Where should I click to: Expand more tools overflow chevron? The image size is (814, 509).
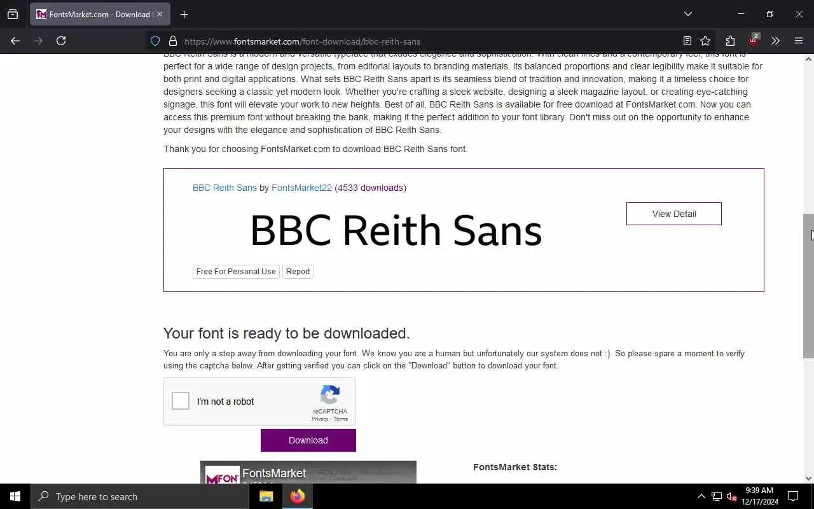click(x=775, y=41)
